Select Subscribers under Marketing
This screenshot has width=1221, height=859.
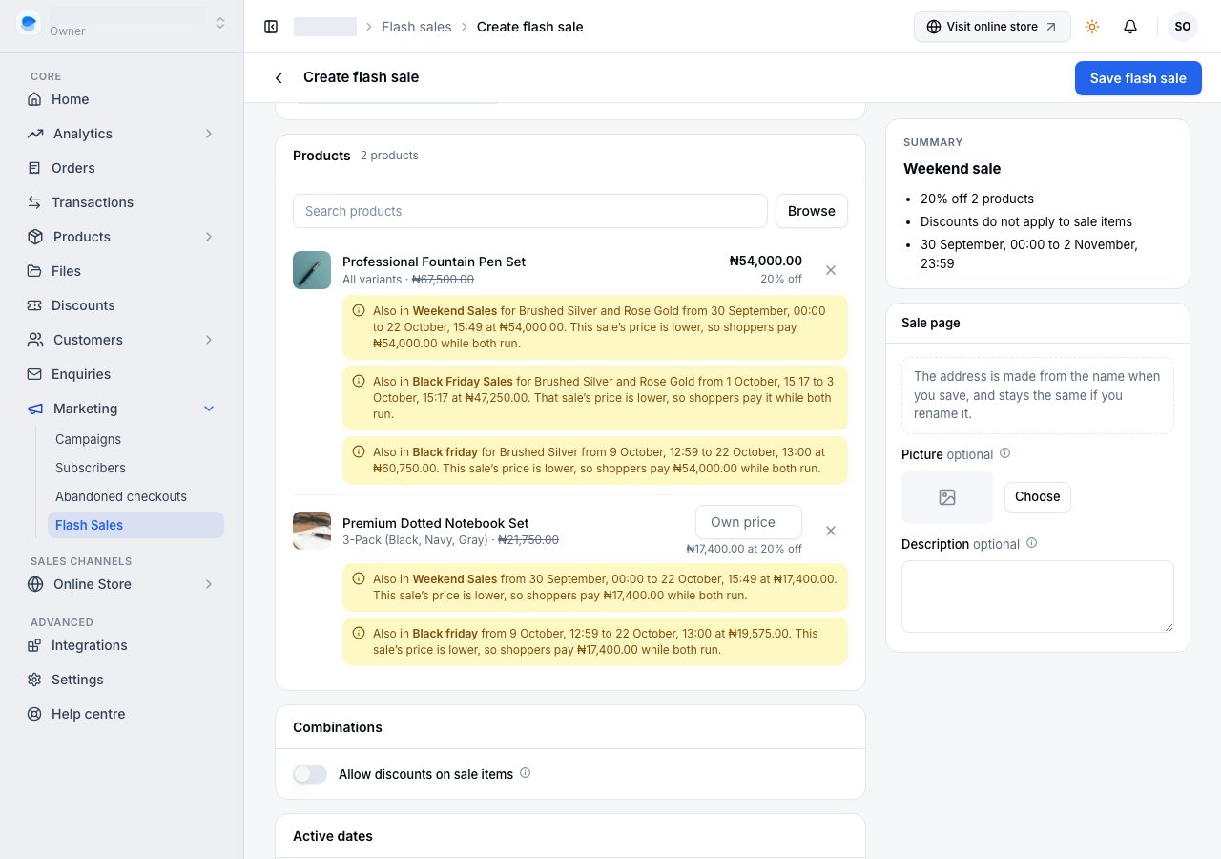pos(135,468)
